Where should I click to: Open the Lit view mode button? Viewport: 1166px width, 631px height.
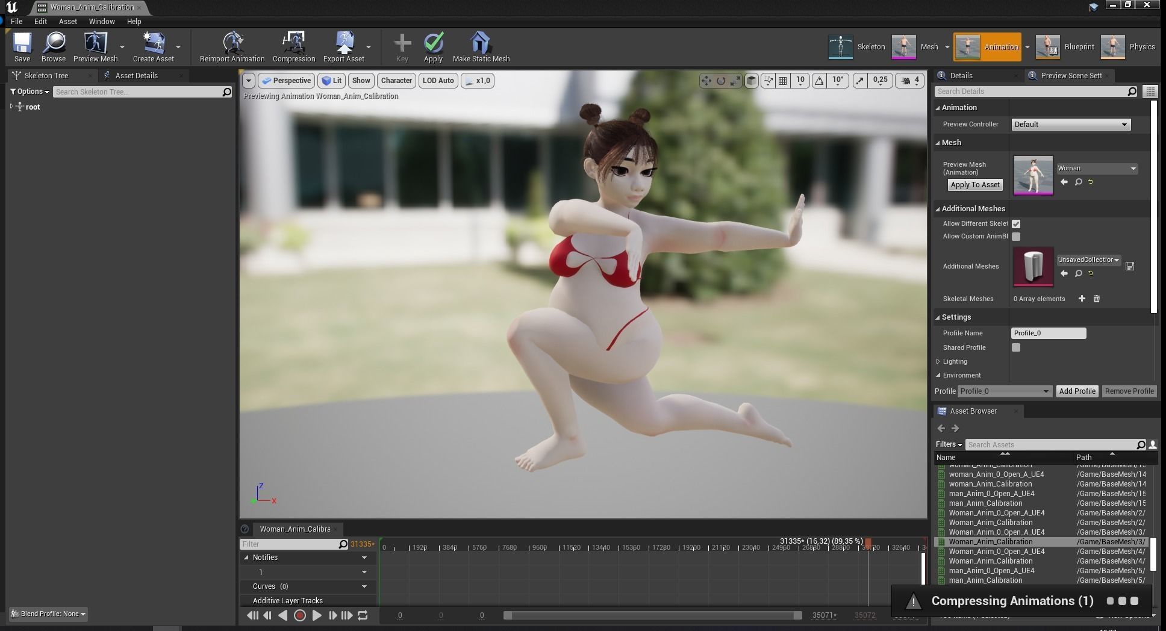point(332,81)
